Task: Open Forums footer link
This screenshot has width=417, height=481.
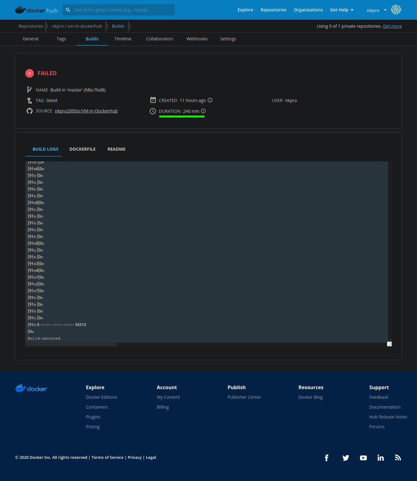Action: pos(377,427)
